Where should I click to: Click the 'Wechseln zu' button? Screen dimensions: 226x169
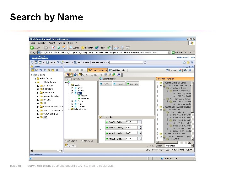click(179, 53)
